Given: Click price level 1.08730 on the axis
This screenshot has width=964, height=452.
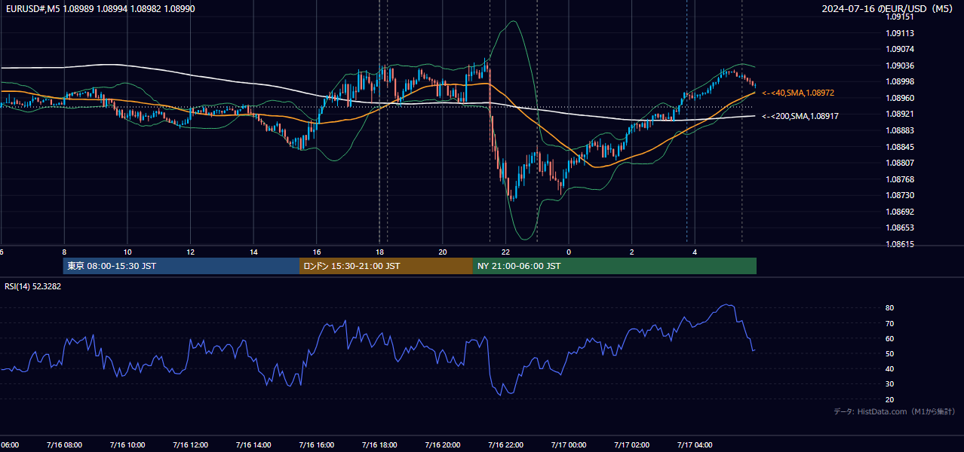Looking at the screenshot, I should coord(900,195).
